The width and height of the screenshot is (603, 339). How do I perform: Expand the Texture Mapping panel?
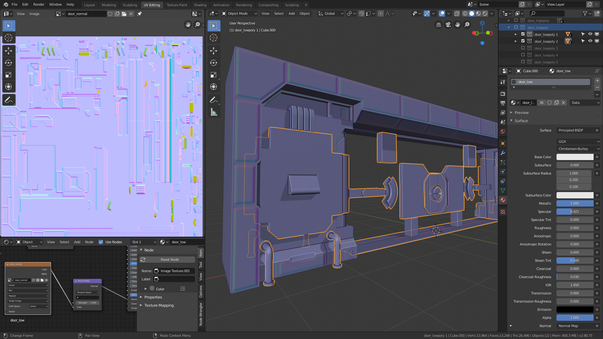pyautogui.click(x=159, y=305)
